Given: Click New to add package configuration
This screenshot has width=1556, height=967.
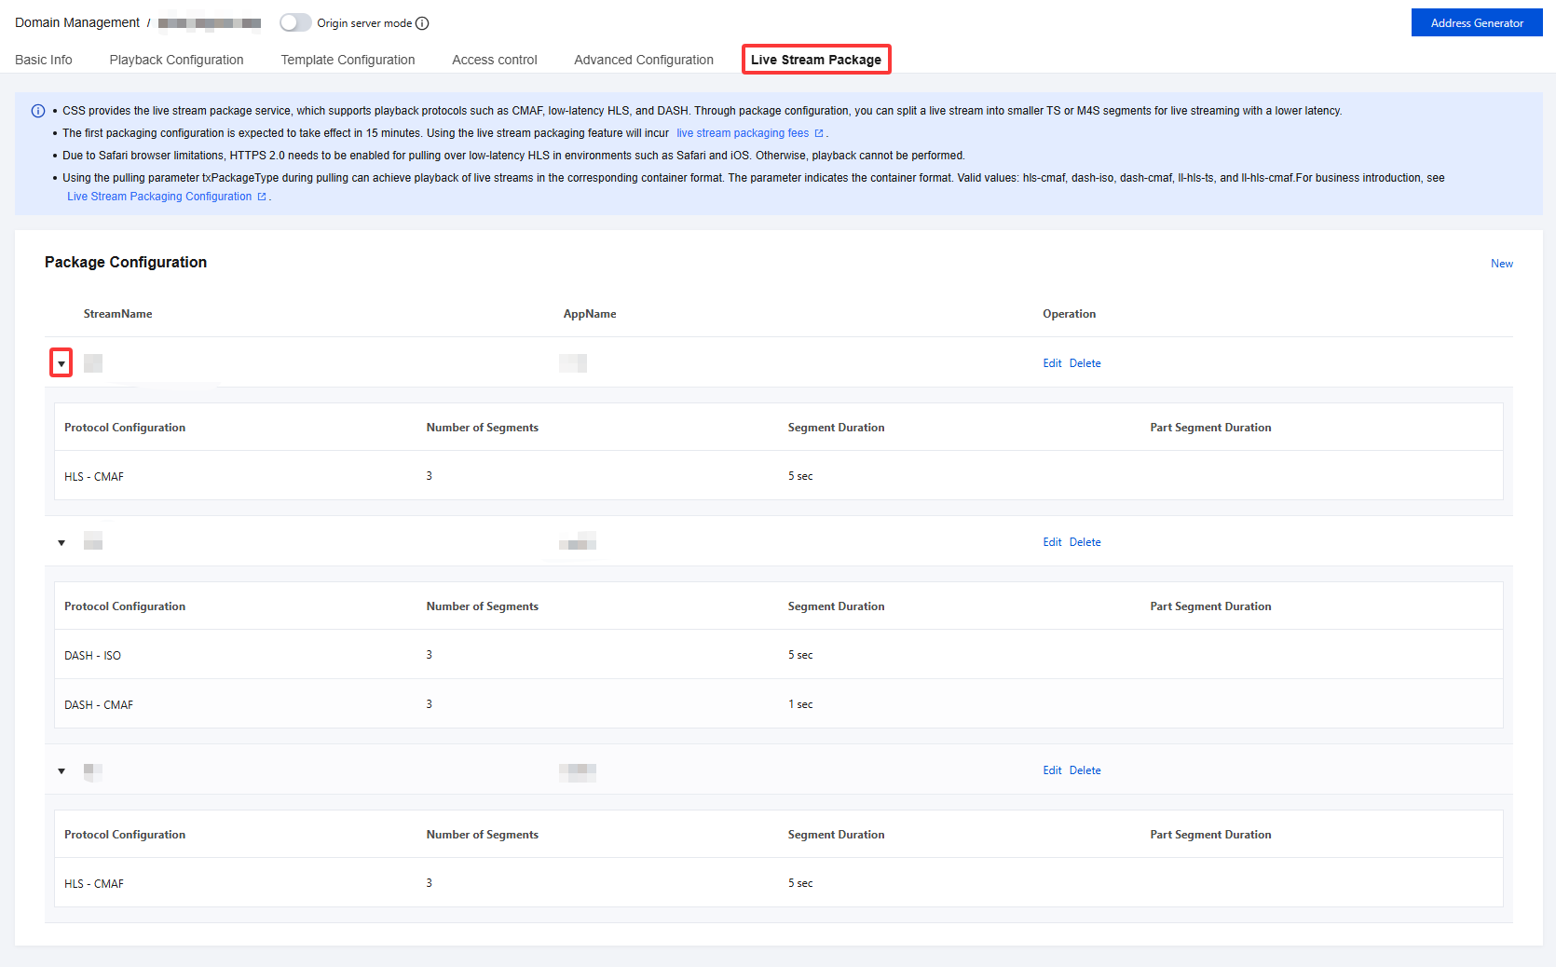Looking at the screenshot, I should point(1501,264).
